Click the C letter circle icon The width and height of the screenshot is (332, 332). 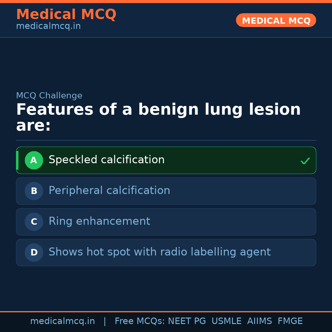point(34,222)
